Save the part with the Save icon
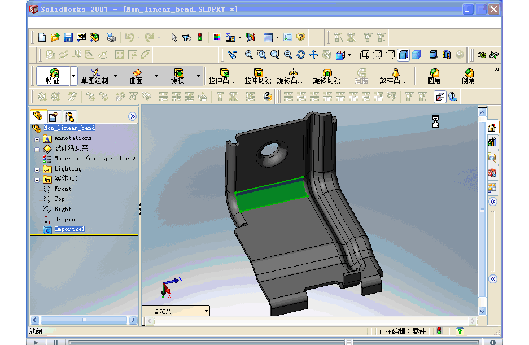The image size is (529, 345). [x=68, y=37]
